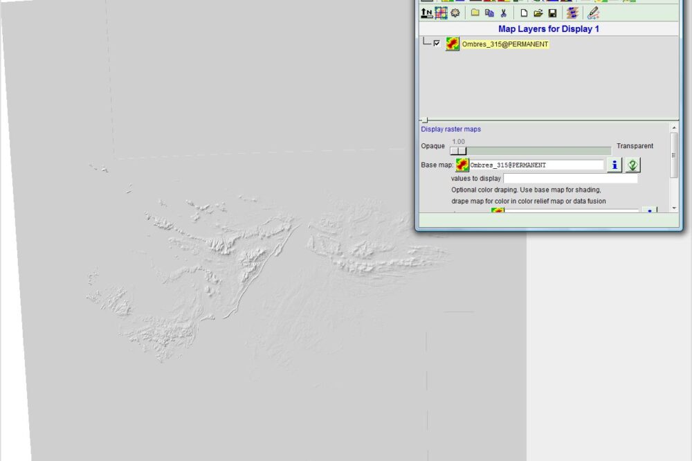Save workspace with the floppy disk icon
The width and height of the screenshot is (692, 461).
coord(552,12)
